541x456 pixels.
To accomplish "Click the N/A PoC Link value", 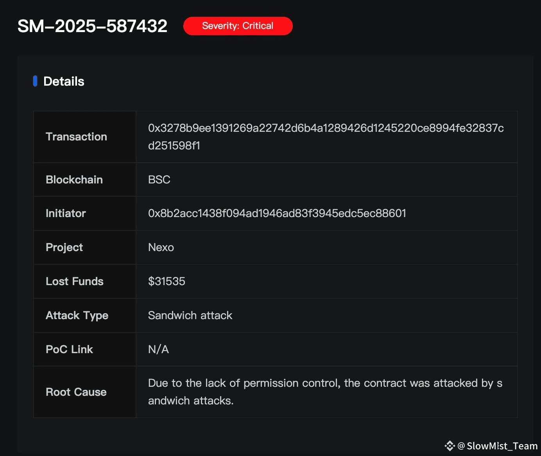I will (x=158, y=349).
